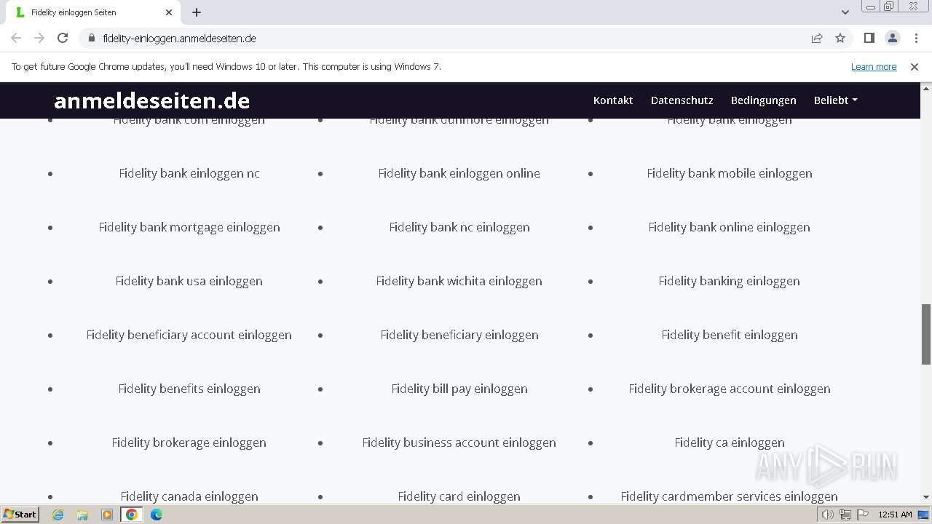This screenshot has width=932, height=524.
Task: Open Fidelity bank einloggen online link
Action: point(459,173)
